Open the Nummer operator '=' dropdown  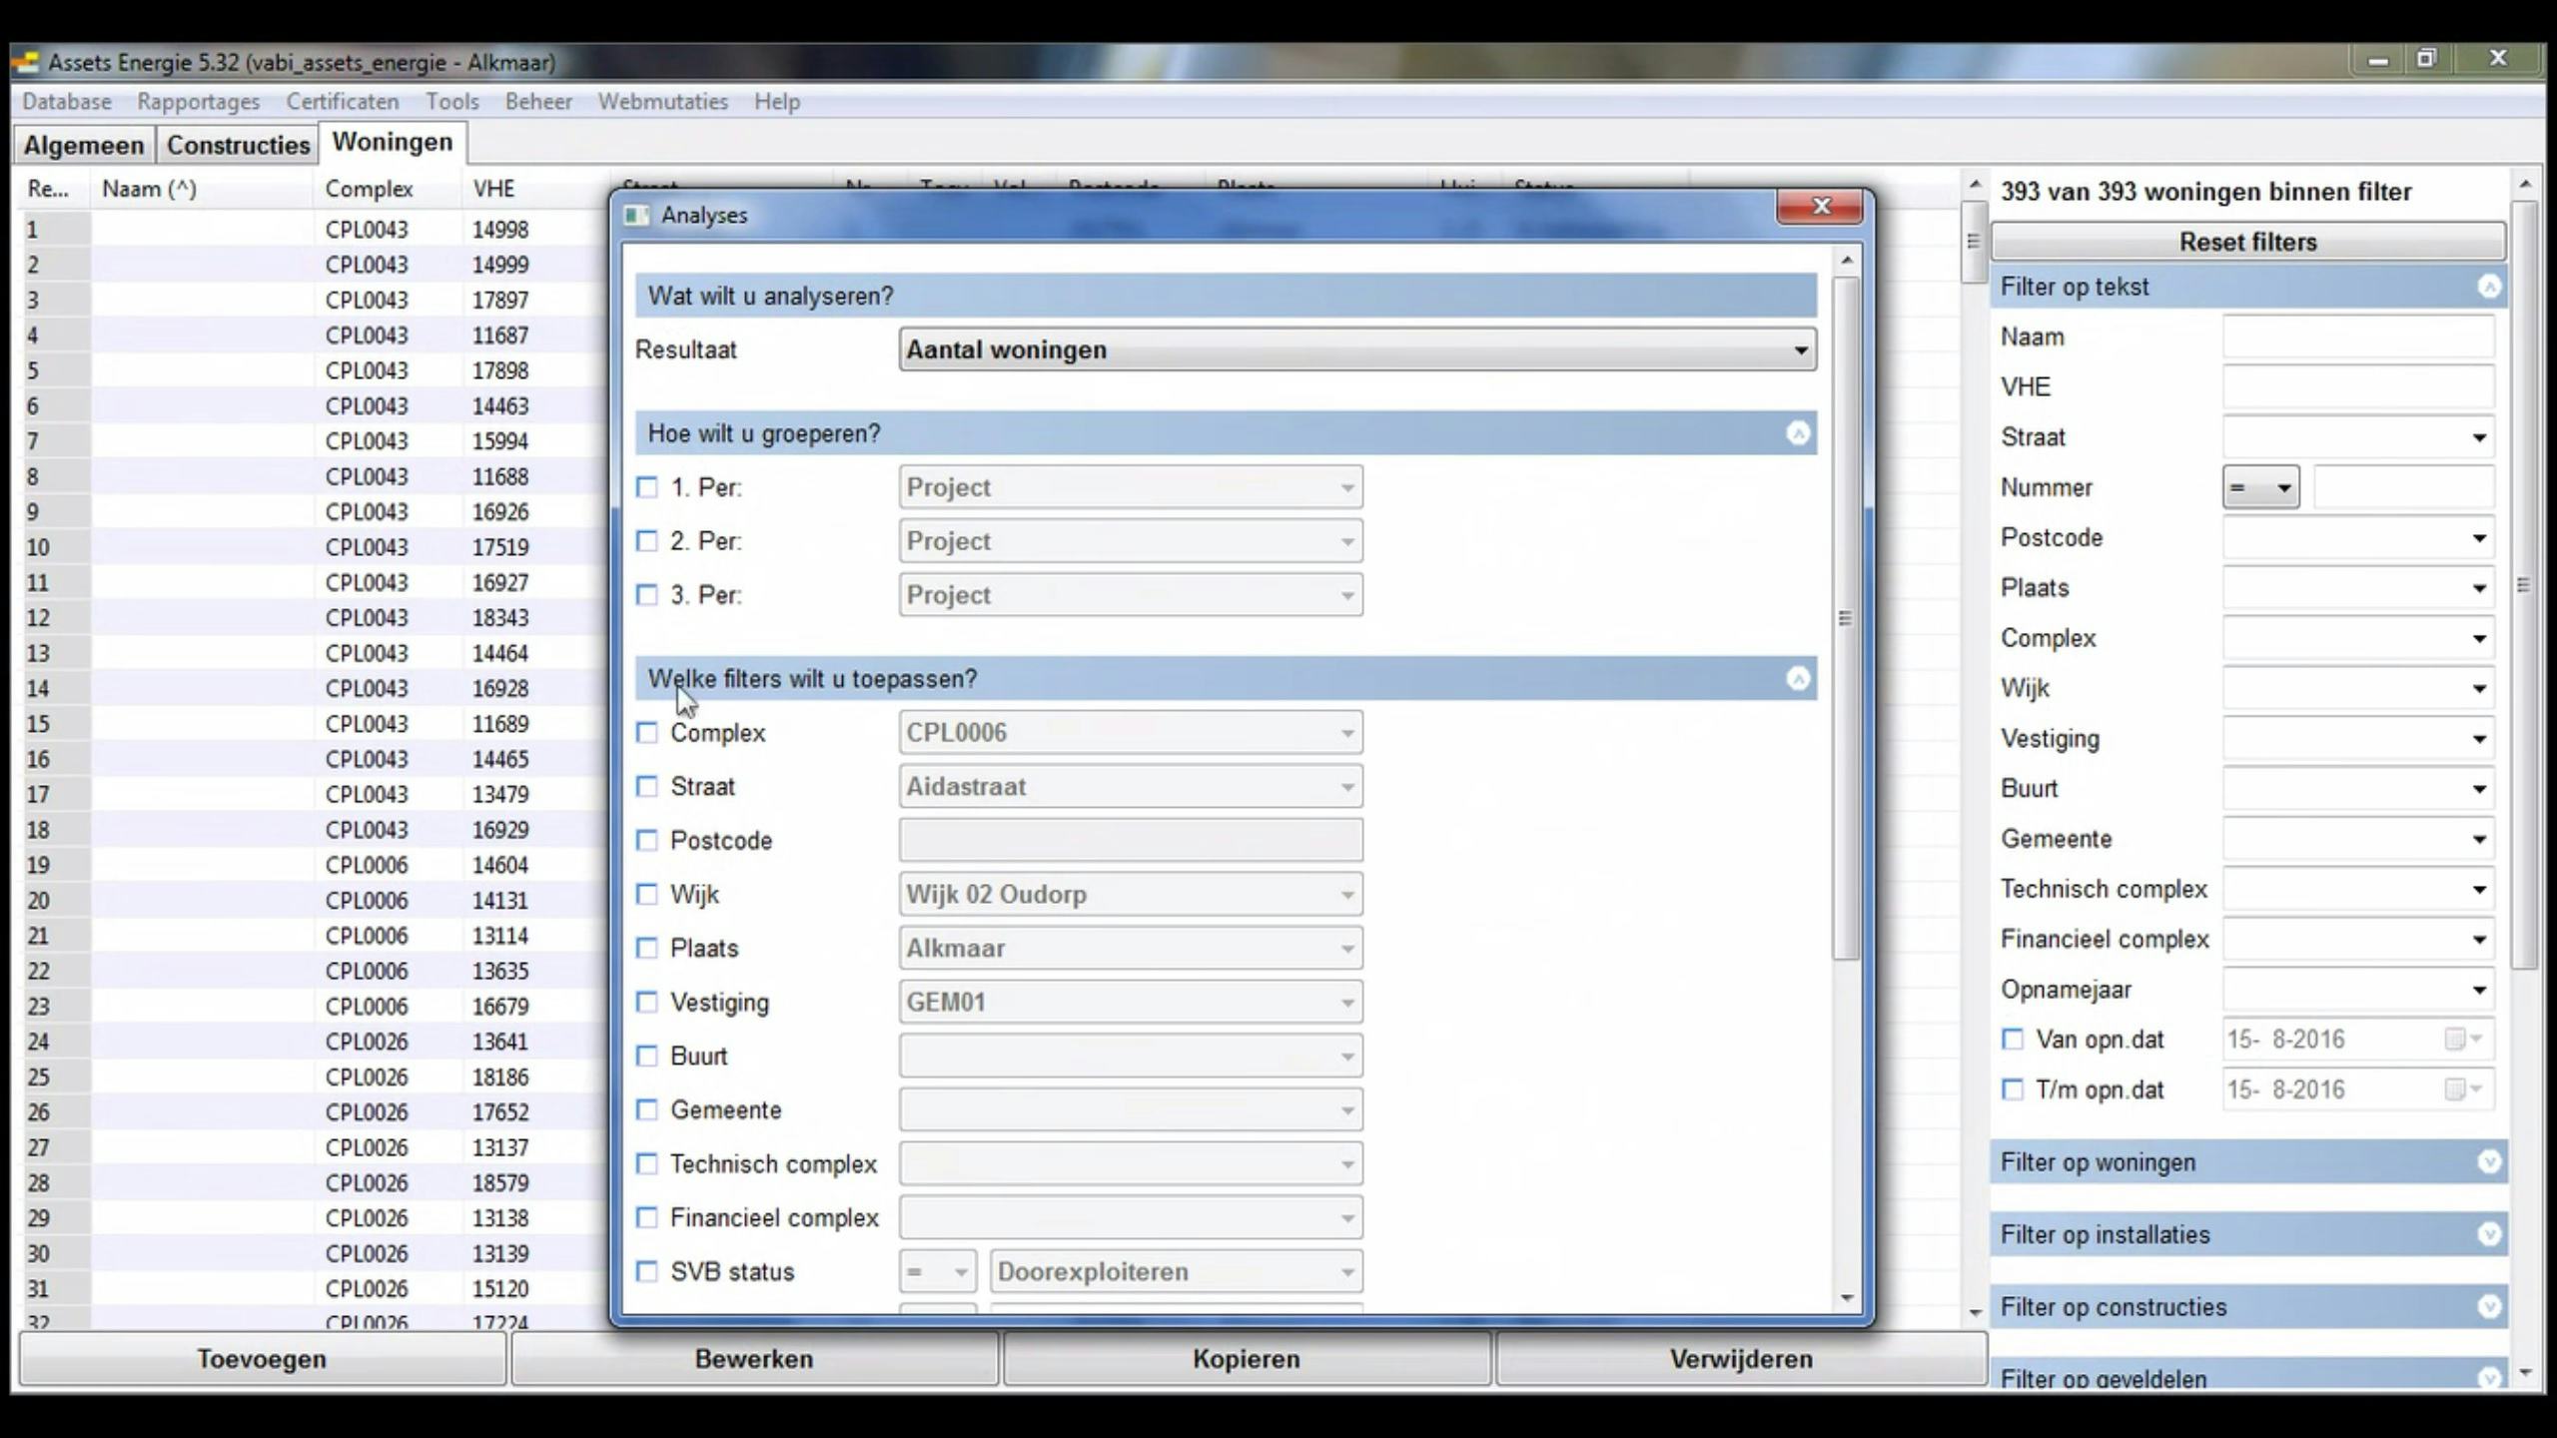tap(2260, 487)
